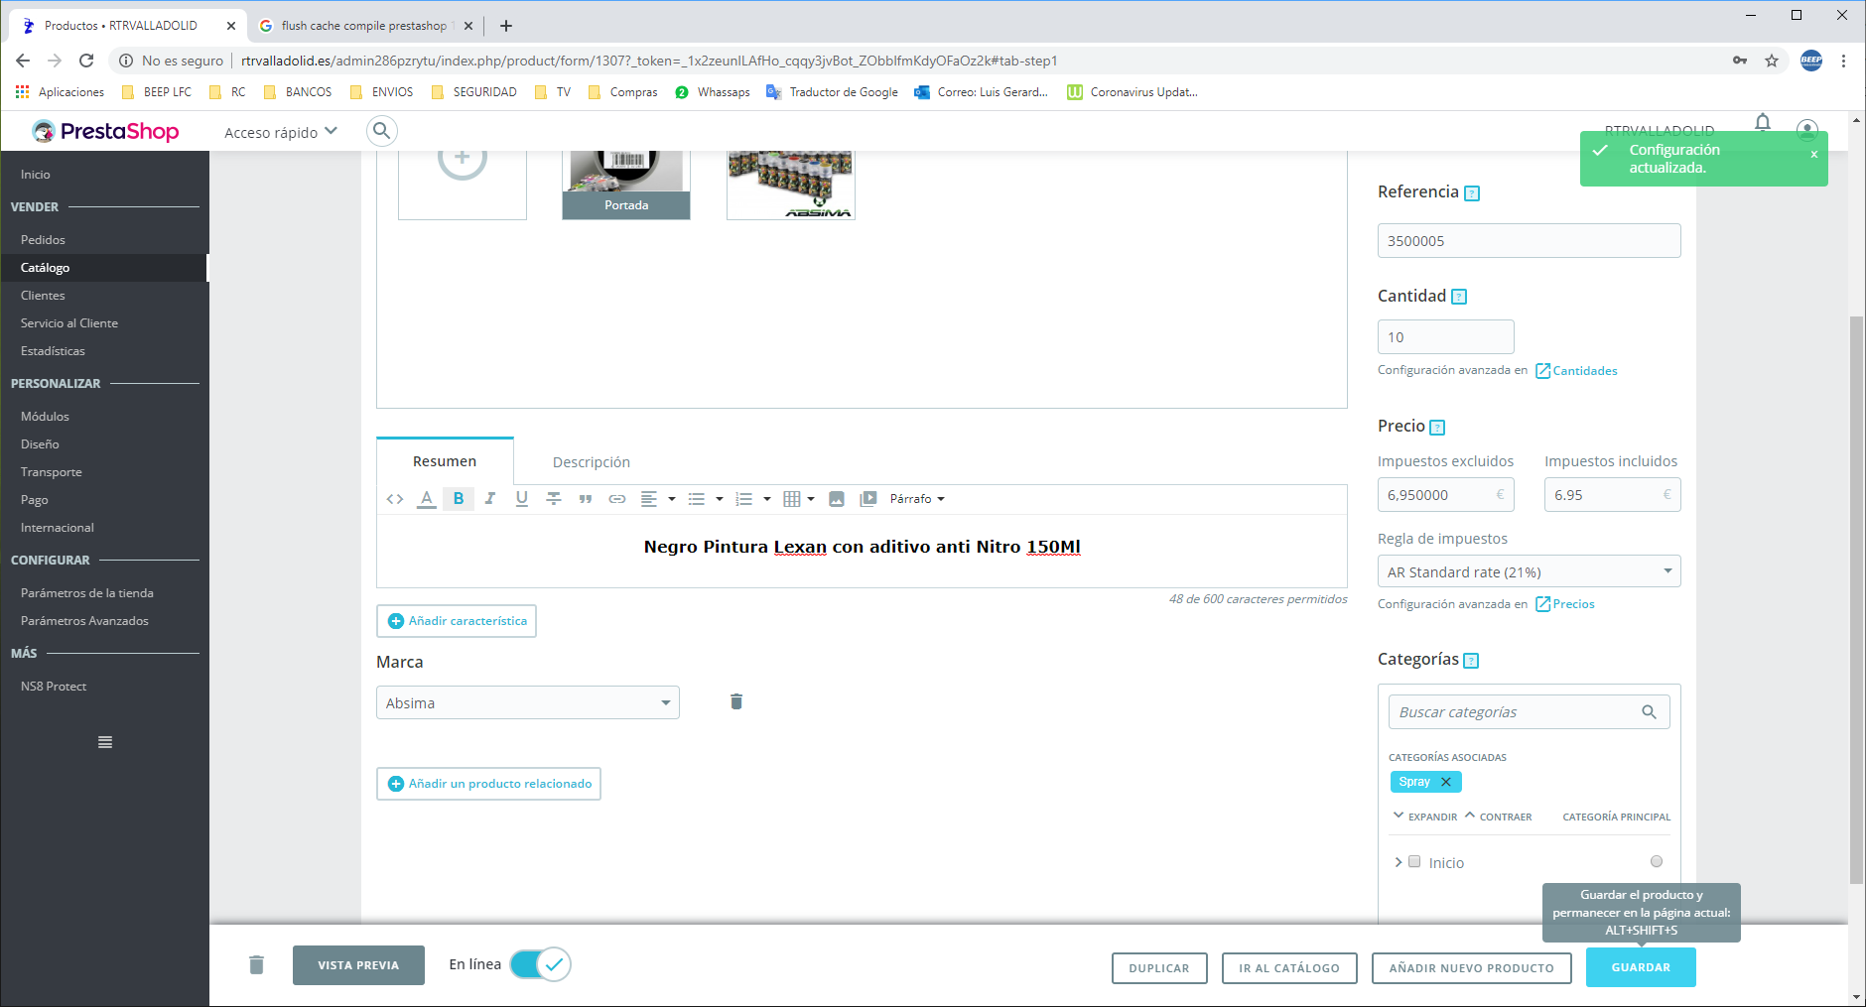Viewport: 1866px width, 1007px height.
Task: Click Buscar categorías search field
Action: click(x=1529, y=712)
